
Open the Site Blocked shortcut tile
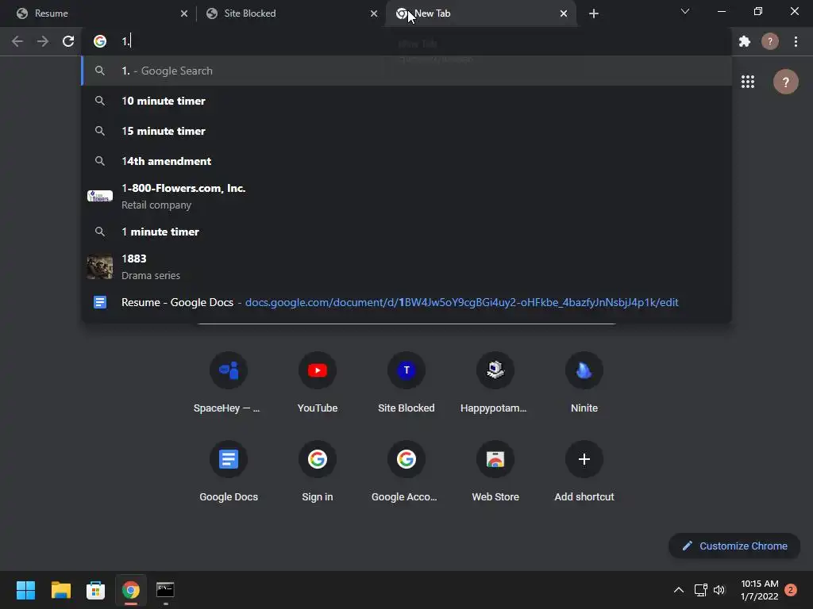[x=406, y=383]
